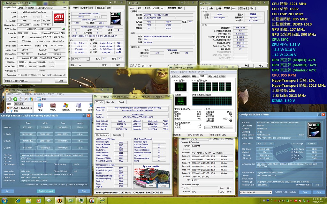Open the media player taskbar icon
Screen dimensions: 327x204
39,201
